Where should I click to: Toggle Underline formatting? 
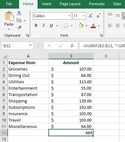point(51,26)
